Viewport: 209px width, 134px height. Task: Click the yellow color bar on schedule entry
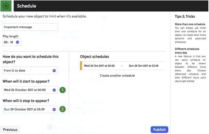(x=81, y=66)
